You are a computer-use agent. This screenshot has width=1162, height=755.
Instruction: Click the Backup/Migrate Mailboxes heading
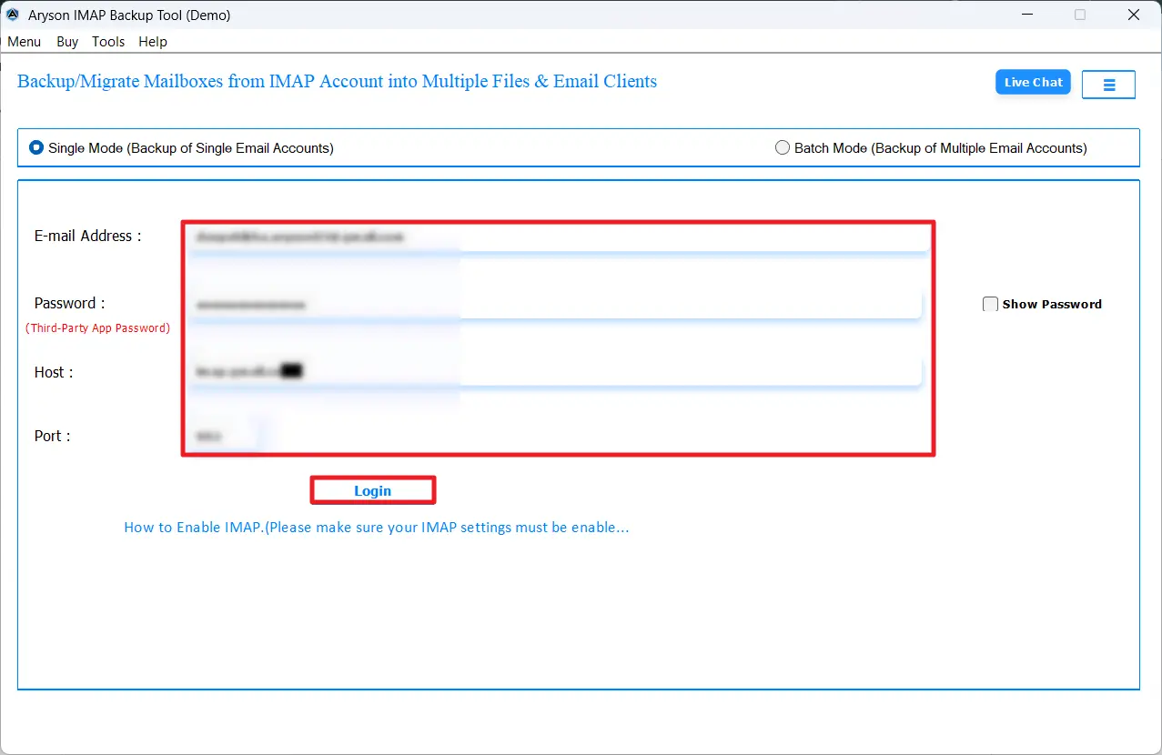click(337, 82)
